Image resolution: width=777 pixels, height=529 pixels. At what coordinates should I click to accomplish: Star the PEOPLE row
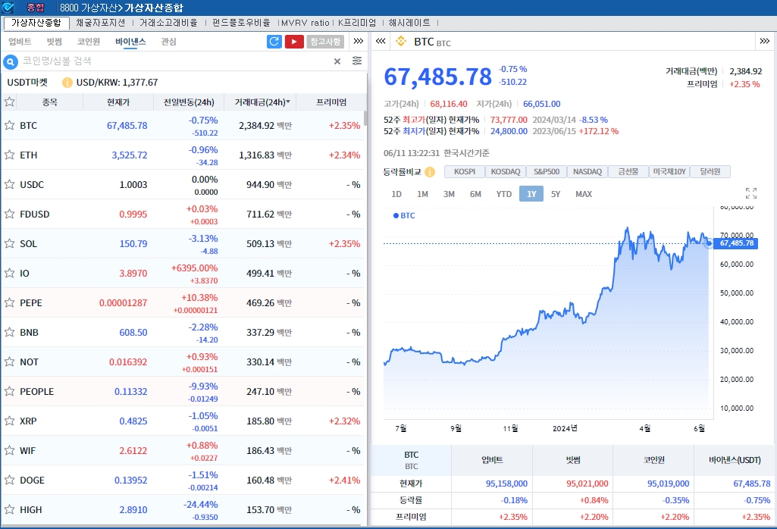[9, 391]
